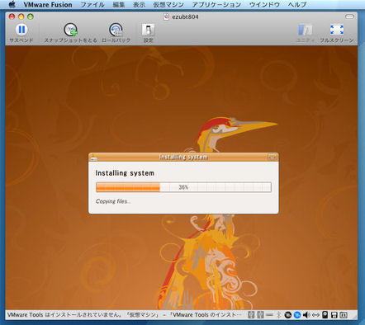Image resolution: width=365 pixels, height=325 pixels.
Task: Enter full screen with フルスクリーン icon
Action: point(337,30)
